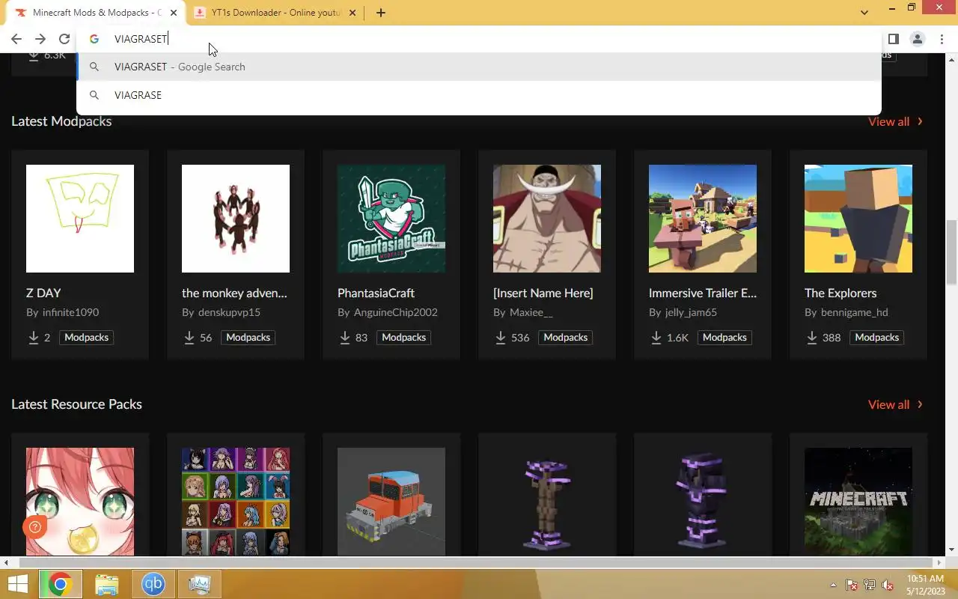Image resolution: width=958 pixels, height=599 pixels.
Task: Open the tab search dropdown arrow
Action: (864, 13)
